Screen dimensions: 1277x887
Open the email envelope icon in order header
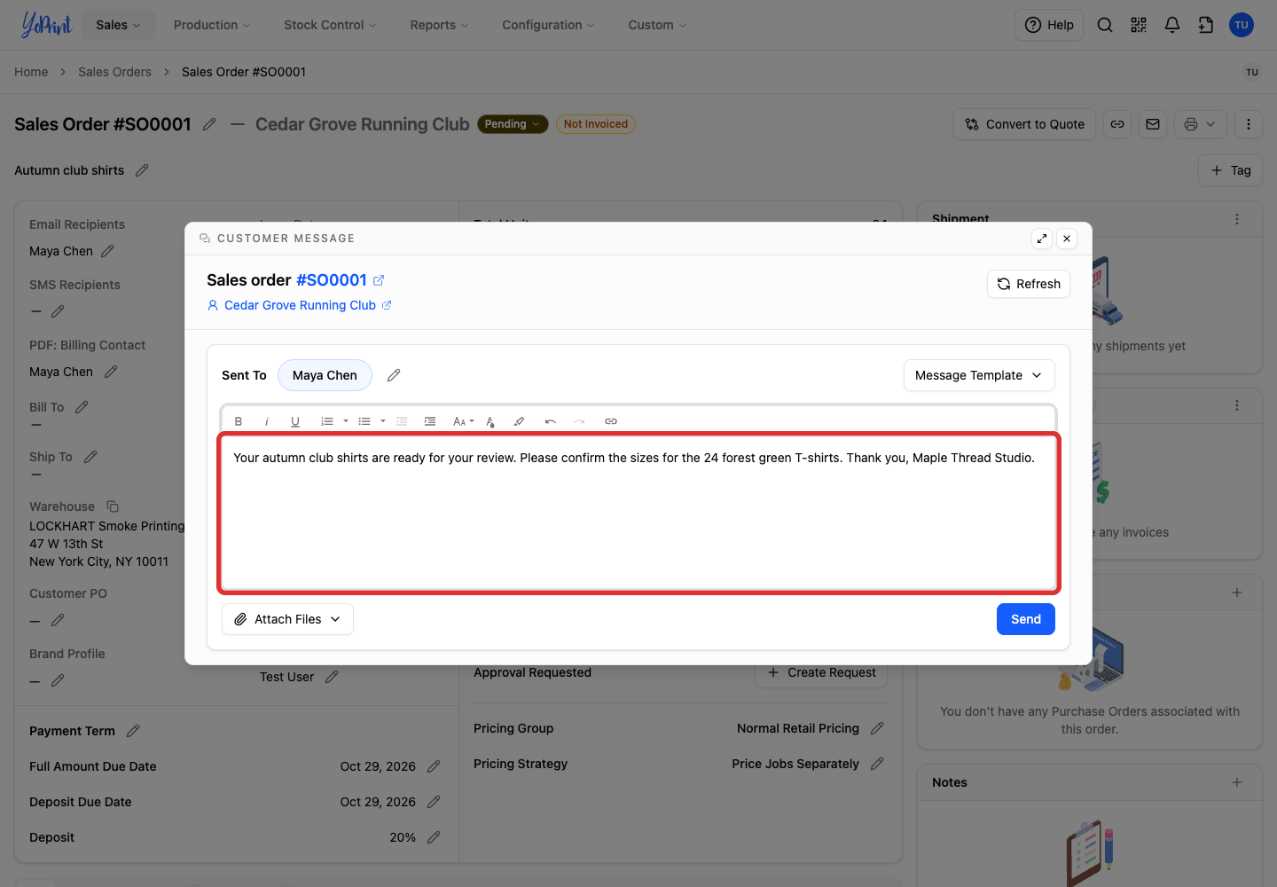1153,124
